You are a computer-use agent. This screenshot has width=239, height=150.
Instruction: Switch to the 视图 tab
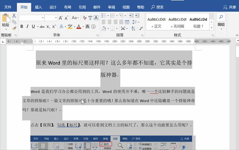[126, 7]
